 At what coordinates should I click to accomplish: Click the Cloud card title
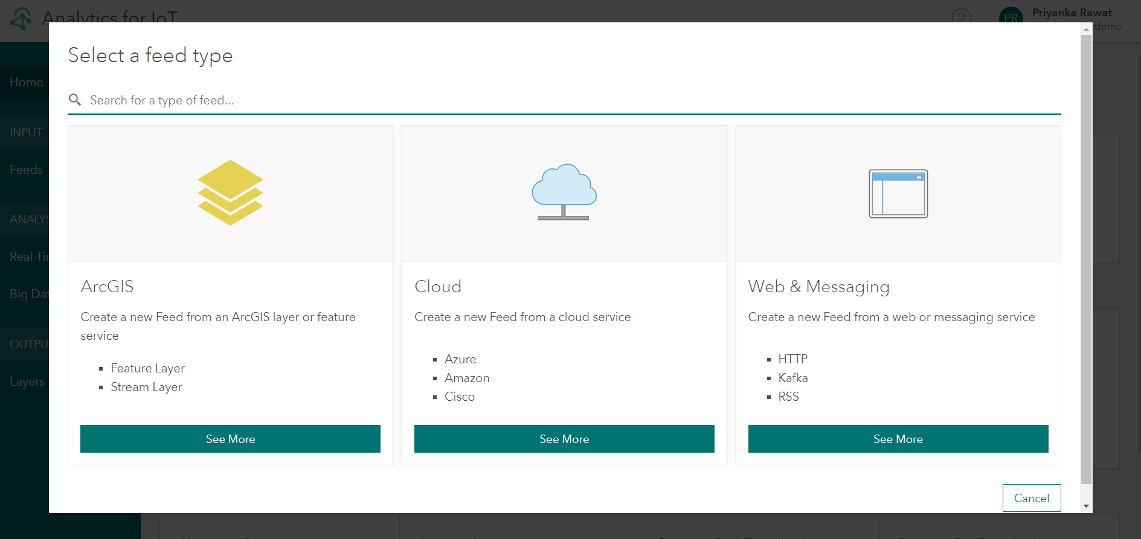point(438,286)
